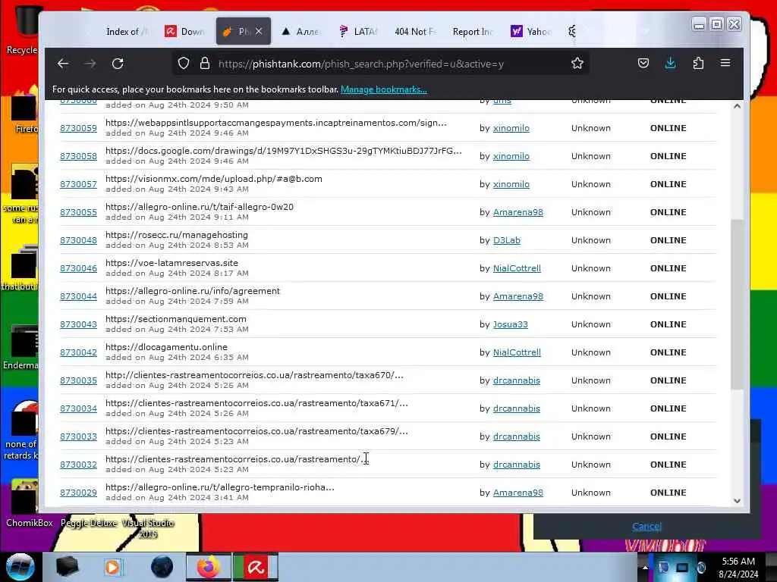Open phish ID 8730044 link

point(78,296)
